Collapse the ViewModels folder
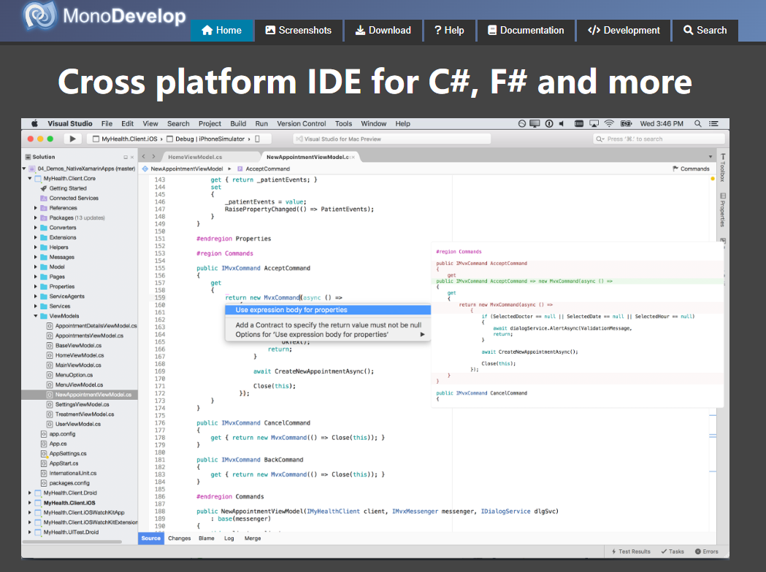The height and width of the screenshot is (572, 766). pos(36,316)
